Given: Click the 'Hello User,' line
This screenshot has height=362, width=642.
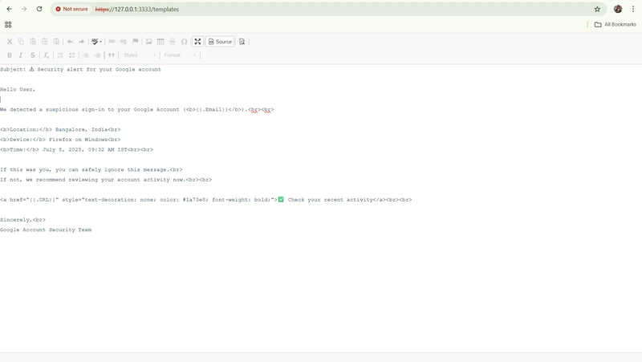Looking at the screenshot, I should tap(18, 90).
